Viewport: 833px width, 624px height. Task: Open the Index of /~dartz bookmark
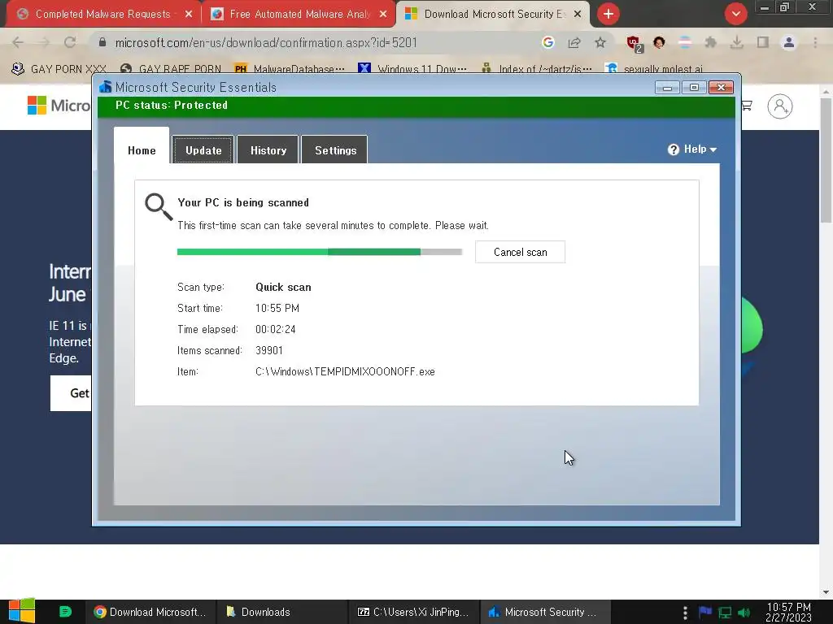click(537, 69)
